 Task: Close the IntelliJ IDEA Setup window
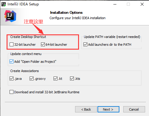[x=142, y=4]
